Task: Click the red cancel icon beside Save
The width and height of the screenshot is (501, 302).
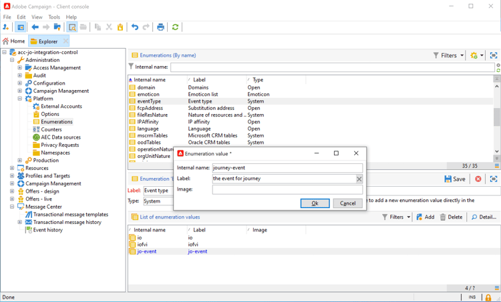Action: (478, 179)
